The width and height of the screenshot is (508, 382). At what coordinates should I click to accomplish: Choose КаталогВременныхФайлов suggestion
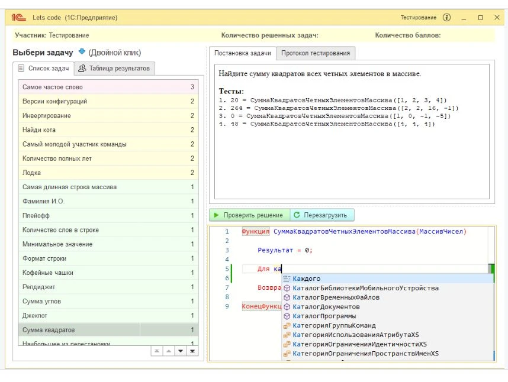388,297
